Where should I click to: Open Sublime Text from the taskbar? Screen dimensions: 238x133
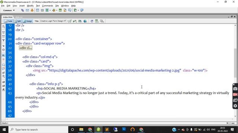(x=107, y=130)
